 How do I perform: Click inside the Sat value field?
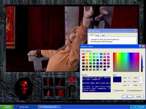[x=129, y=81]
